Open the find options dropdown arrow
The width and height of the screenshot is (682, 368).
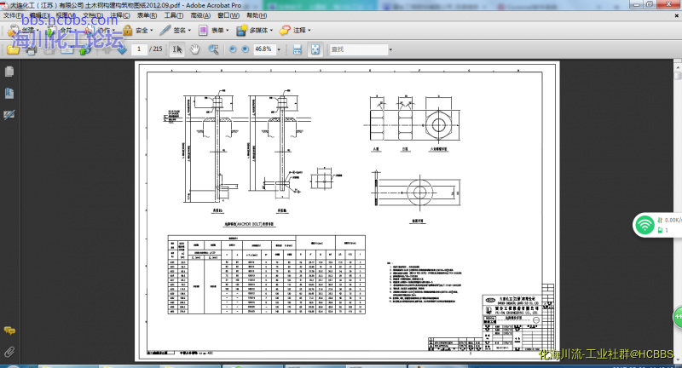390,49
